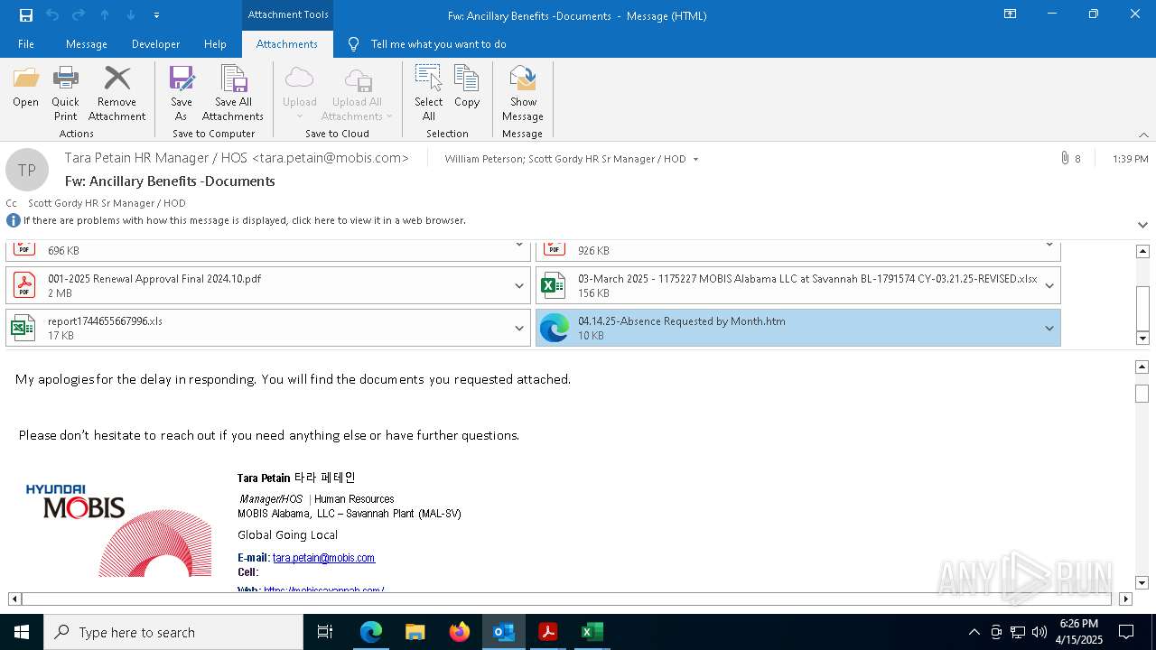This screenshot has height=650, width=1156.
Task: Expand dropdown for the 696 KB PDF attachment
Action: point(519,245)
